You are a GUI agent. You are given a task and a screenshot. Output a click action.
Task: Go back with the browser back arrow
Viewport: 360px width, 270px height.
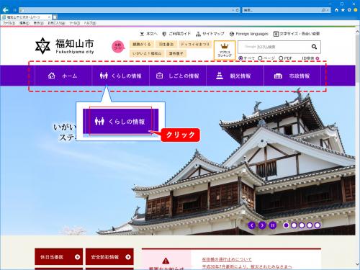click(5, 10)
